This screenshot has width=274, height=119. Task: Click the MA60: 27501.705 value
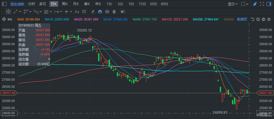(x=145, y=19)
